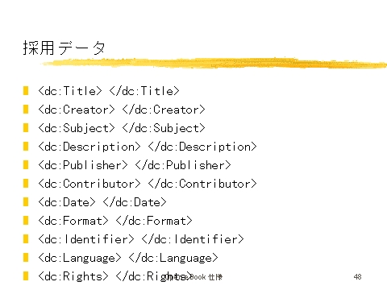Click the yellow brush stroke under title
Screen dimensions: 387x290
click(x=214, y=63)
